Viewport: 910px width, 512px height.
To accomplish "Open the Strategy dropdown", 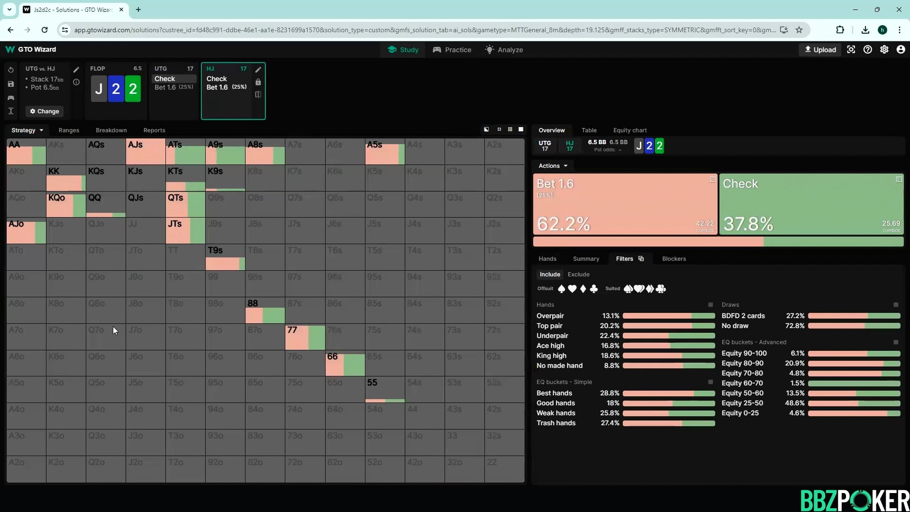I will click(x=27, y=130).
